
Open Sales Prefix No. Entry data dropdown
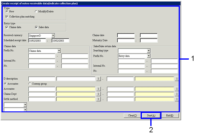coord(148,56)
